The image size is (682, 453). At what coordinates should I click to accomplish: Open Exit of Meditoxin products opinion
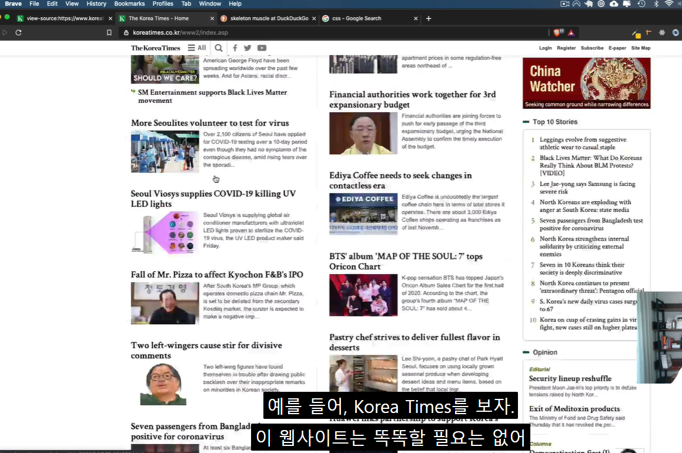574,409
